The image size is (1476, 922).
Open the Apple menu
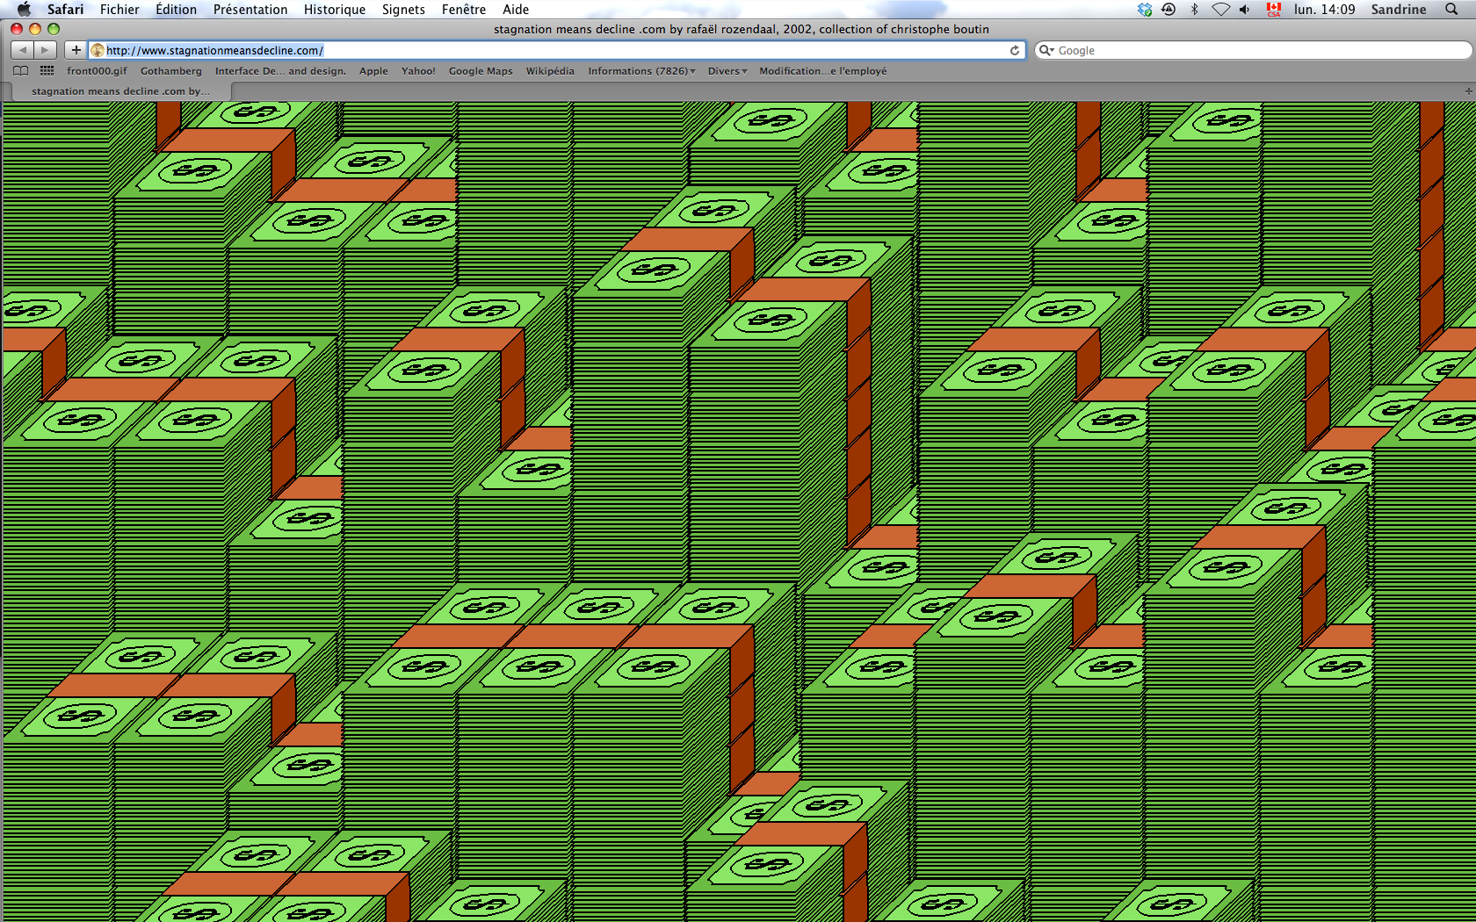[x=24, y=9]
